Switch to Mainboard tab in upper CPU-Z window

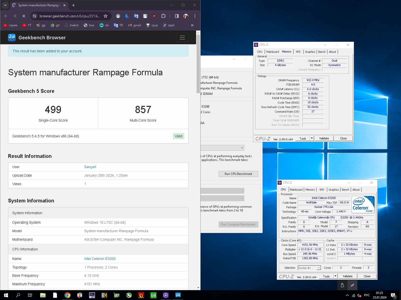coord(273,52)
